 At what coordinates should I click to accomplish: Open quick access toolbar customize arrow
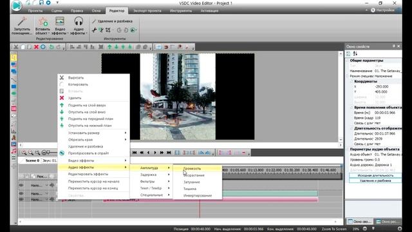tap(57, 3)
